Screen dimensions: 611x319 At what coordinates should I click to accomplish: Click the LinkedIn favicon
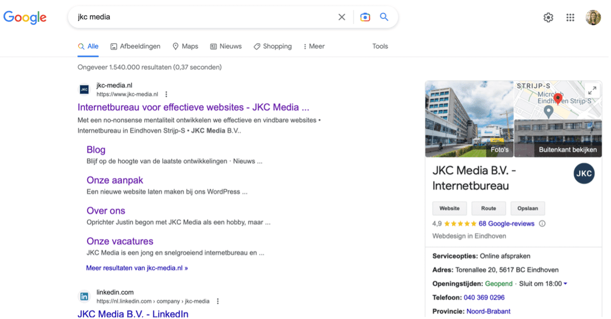[x=84, y=297]
